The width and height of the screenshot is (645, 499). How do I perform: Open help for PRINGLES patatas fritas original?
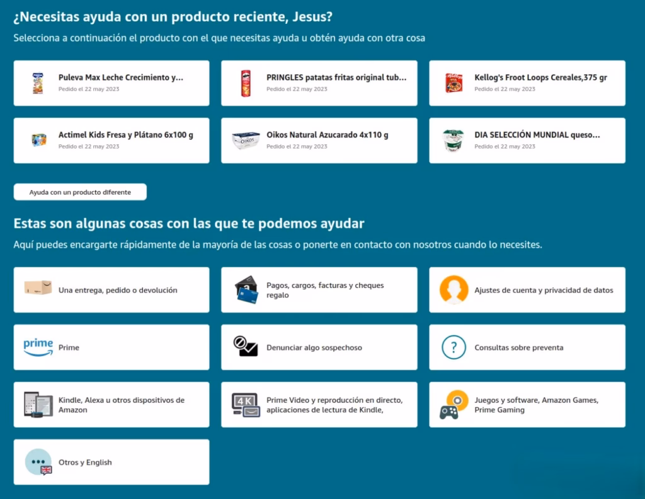point(319,83)
